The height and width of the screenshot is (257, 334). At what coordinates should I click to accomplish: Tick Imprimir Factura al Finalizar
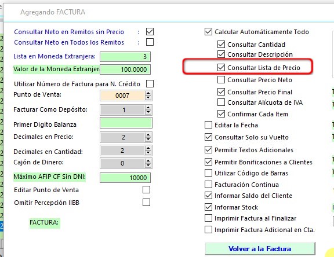pyautogui.click(x=208, y=218)
